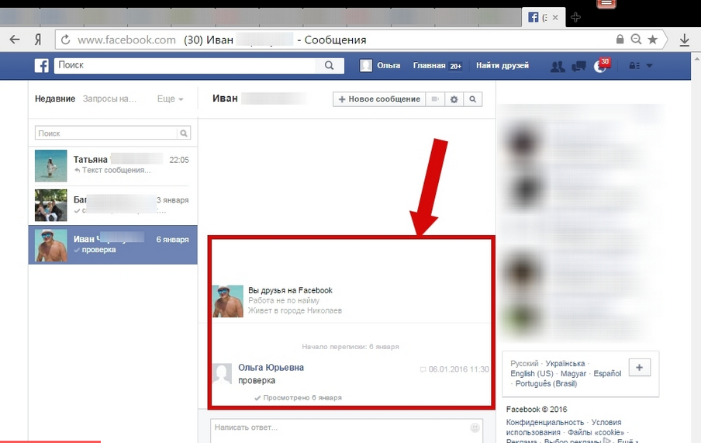Open conversation actions gear menu
The image size is (701, 443).
(454, 99)
